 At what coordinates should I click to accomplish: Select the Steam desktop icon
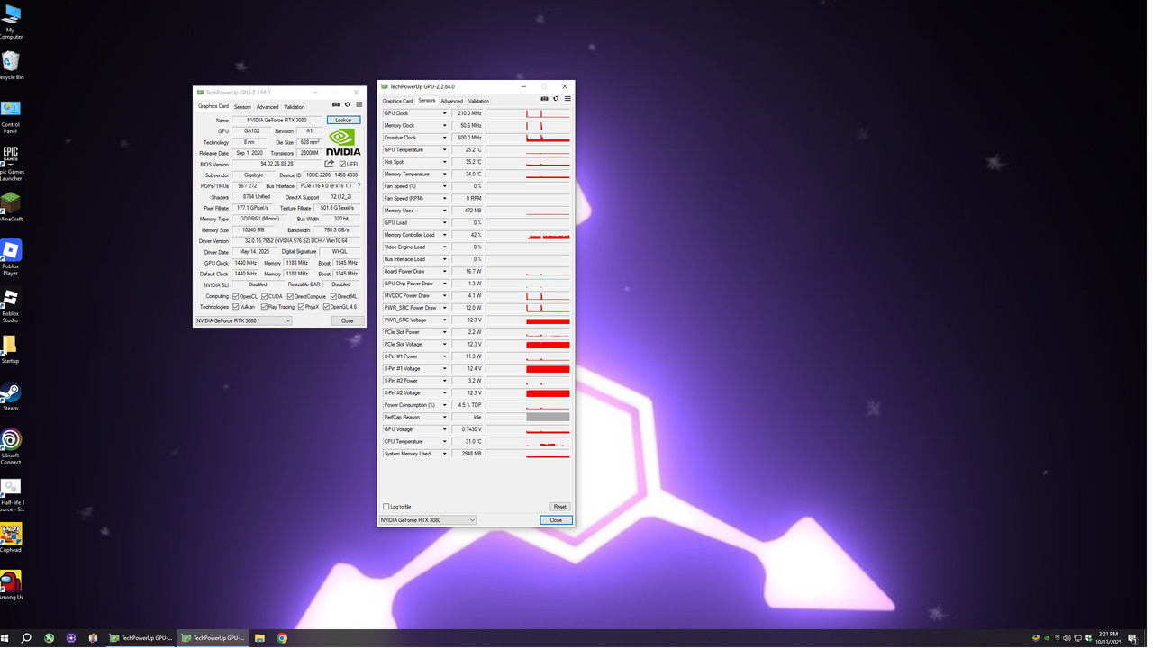(11, 397)
